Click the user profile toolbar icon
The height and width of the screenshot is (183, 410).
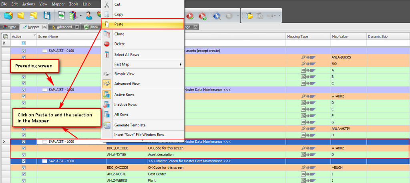tap(89, 16)
